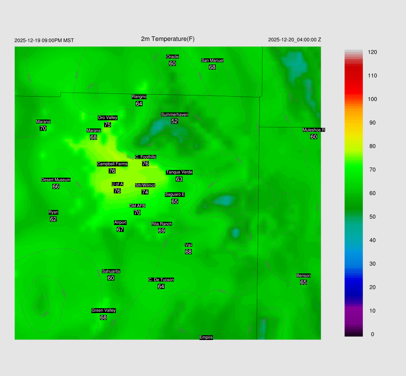Image resolution: width=406 pixels, height=376 pixels.
Task: Select the Muleshoe R station label
Action: [x=314, y=130]
